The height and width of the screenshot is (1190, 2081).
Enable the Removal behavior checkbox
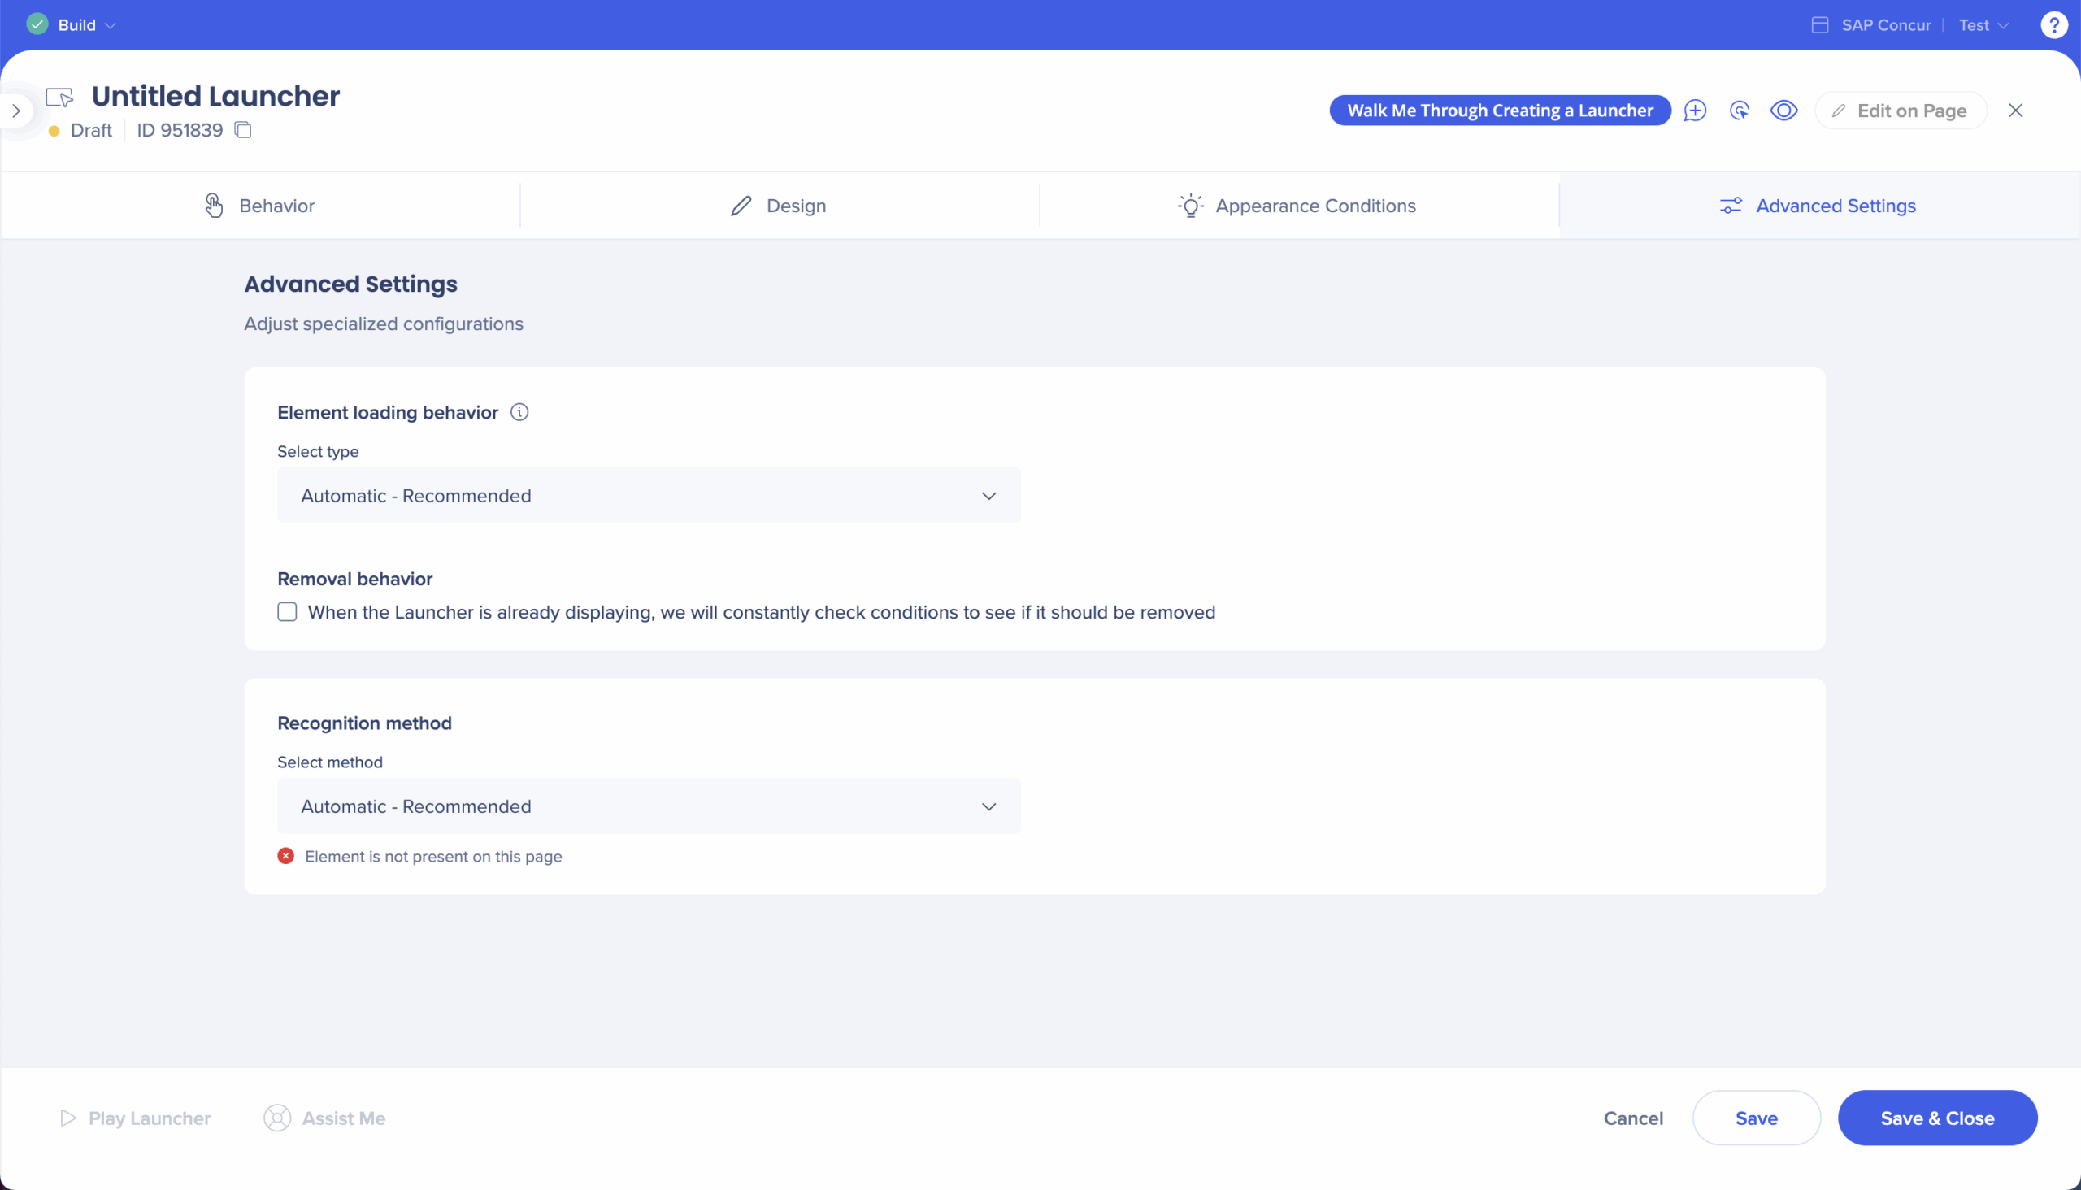coord(287,612)
